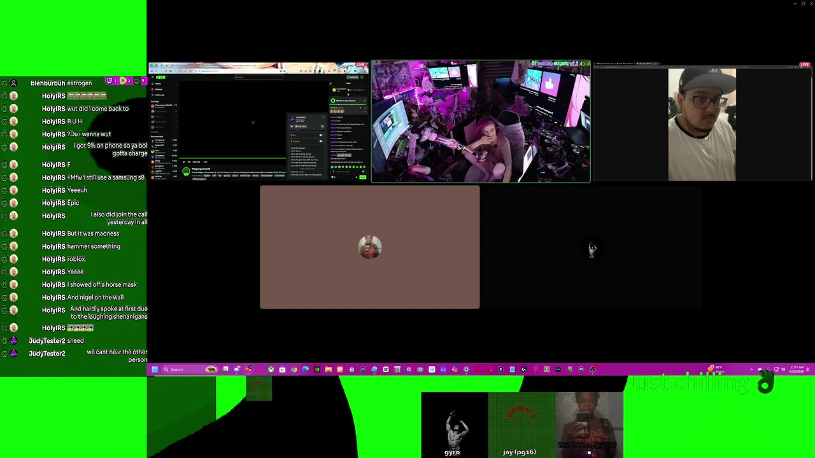Open the taskbar clock showing 11:07 AM

(797, 369)
